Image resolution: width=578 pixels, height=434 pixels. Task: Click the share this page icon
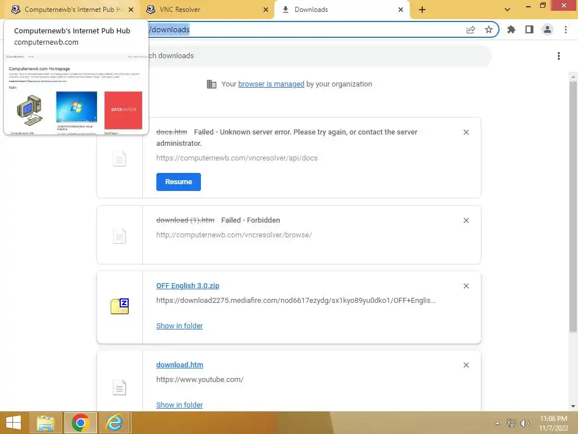[471, 29]
